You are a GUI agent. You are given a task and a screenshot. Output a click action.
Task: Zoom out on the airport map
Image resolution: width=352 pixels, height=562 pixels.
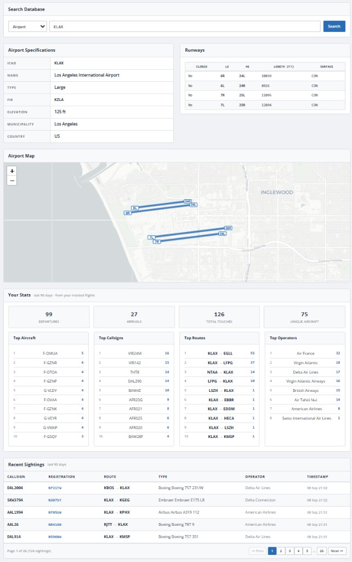point(12,180)
